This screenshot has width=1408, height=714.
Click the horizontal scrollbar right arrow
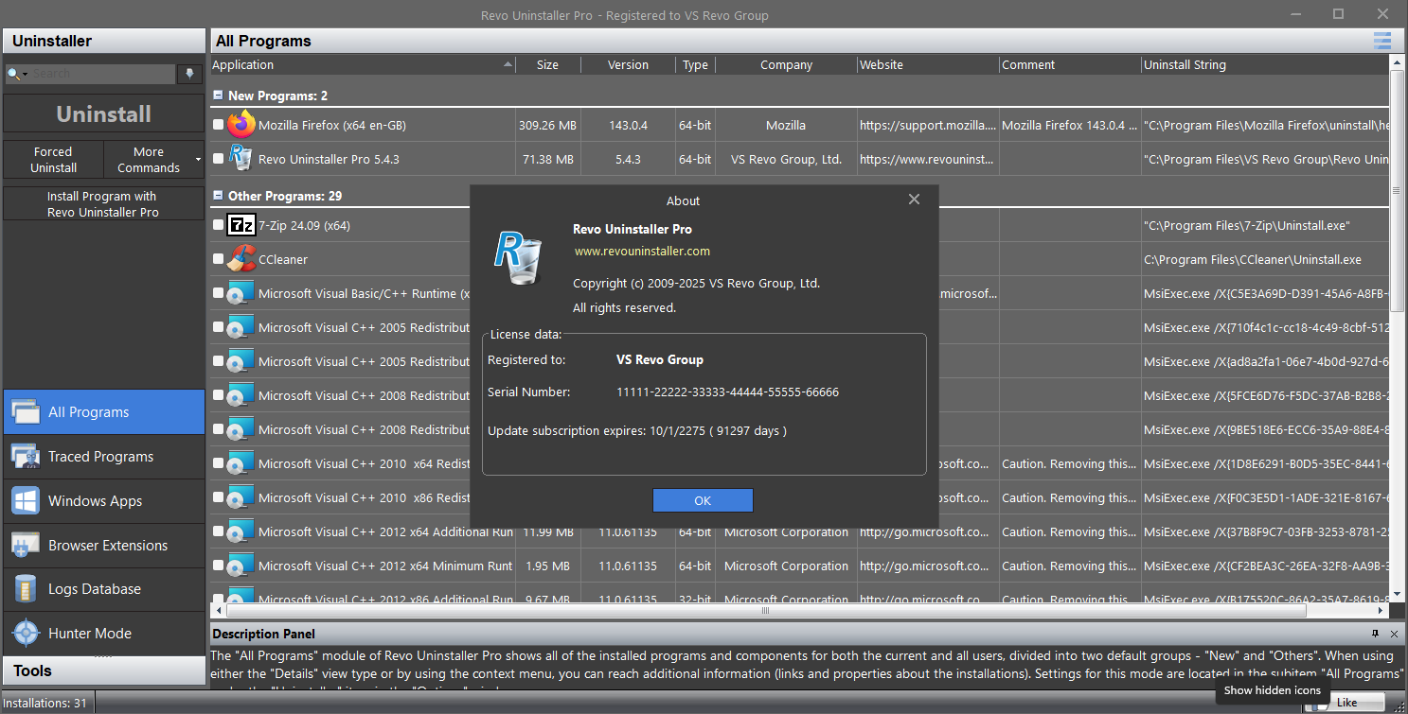[1381, 611]
